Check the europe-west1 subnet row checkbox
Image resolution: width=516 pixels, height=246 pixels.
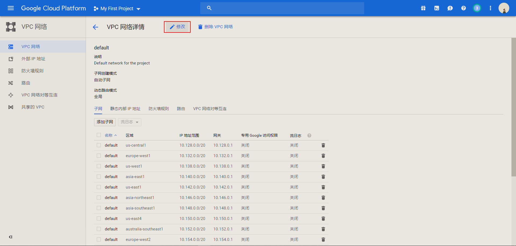99,156
